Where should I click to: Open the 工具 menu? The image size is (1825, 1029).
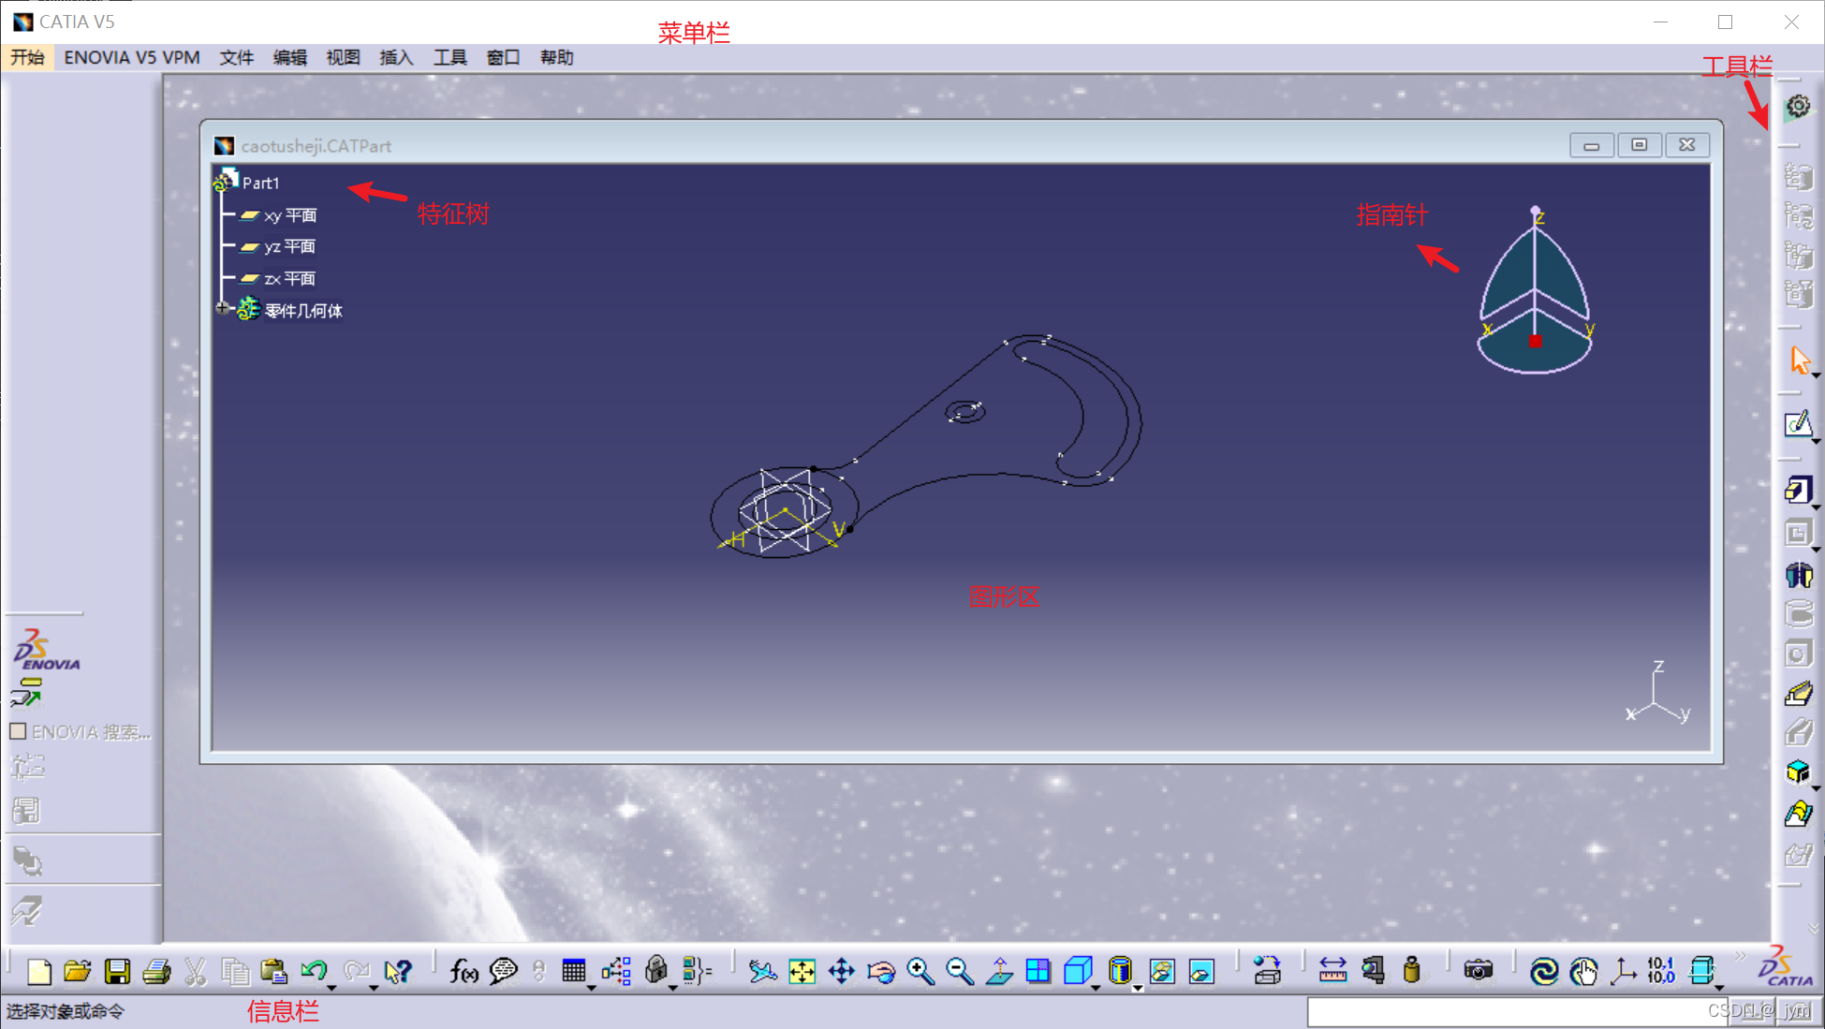[449, 57]
